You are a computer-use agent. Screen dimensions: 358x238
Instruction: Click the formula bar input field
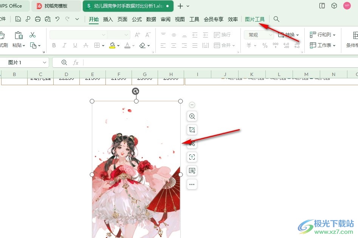click(x=220, y=62)
